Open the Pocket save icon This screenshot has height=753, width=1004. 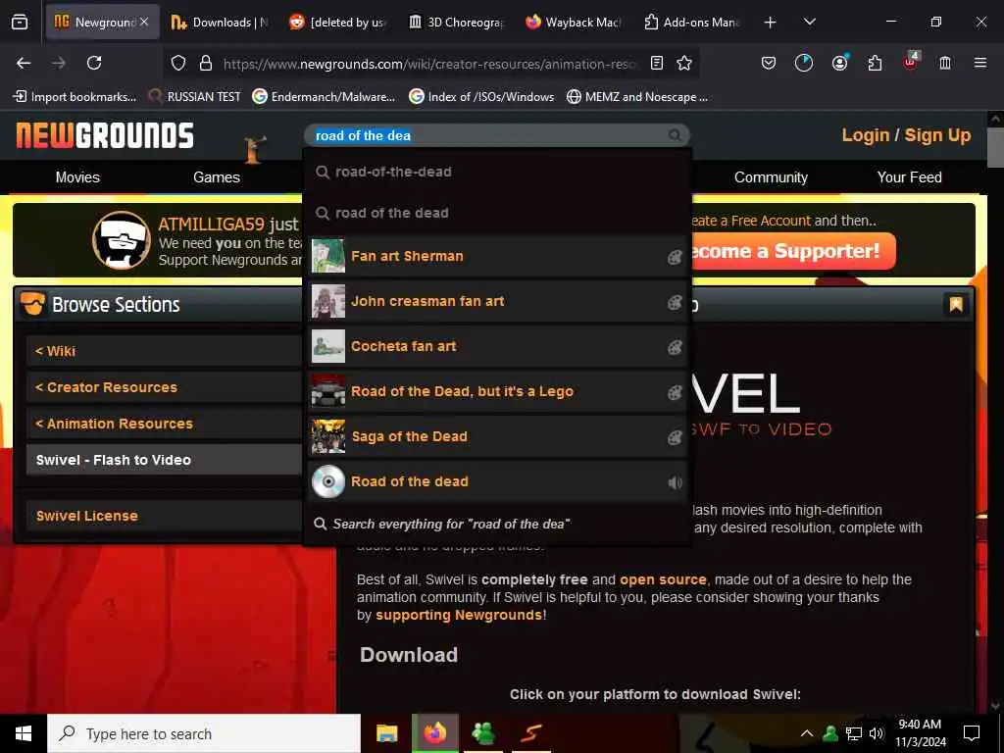click(769, 63)
